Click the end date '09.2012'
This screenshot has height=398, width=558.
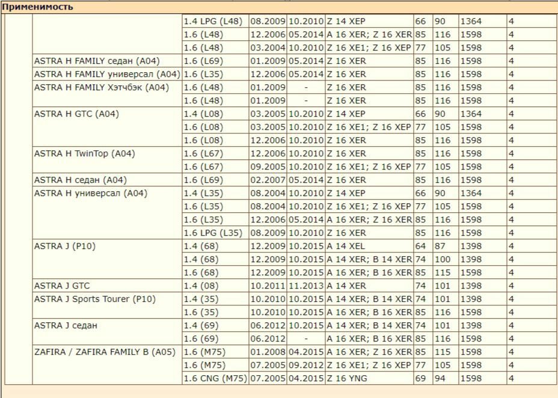point(306,366)
